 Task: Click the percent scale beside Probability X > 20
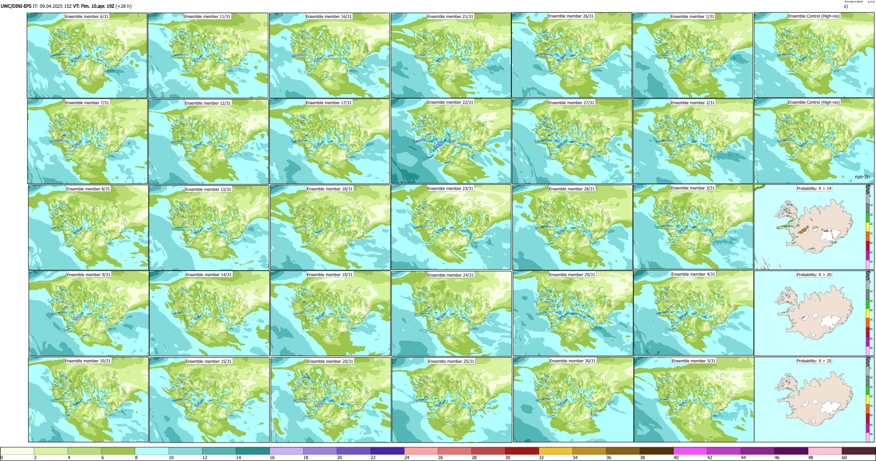(x=869, y=313)
